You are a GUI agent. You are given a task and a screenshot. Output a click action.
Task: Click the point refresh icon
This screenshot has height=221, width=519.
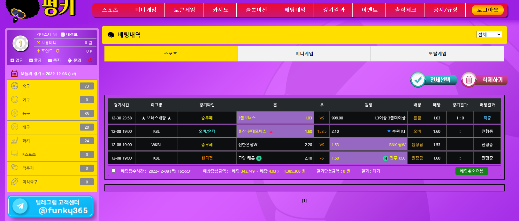(58, 51)
